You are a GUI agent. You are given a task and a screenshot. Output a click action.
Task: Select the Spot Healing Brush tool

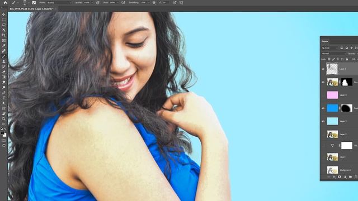4,51
